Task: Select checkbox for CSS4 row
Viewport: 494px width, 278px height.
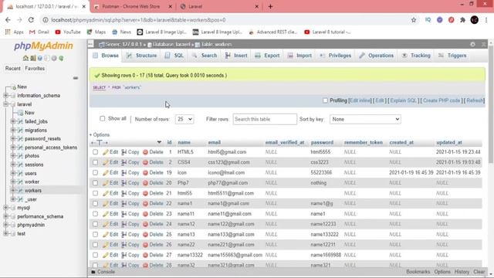Action: coord(95,162)
